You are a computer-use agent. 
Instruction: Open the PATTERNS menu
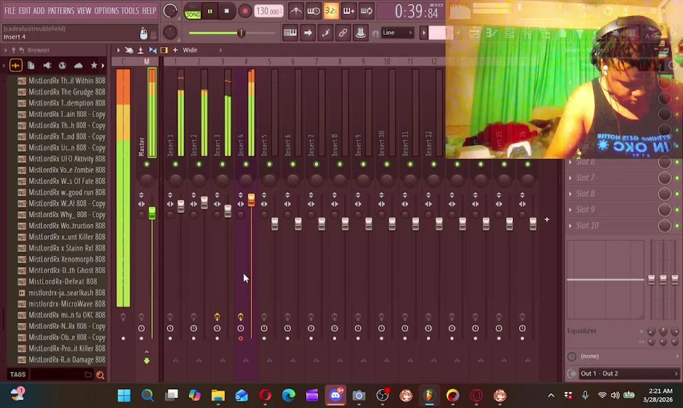pos(61,11)
